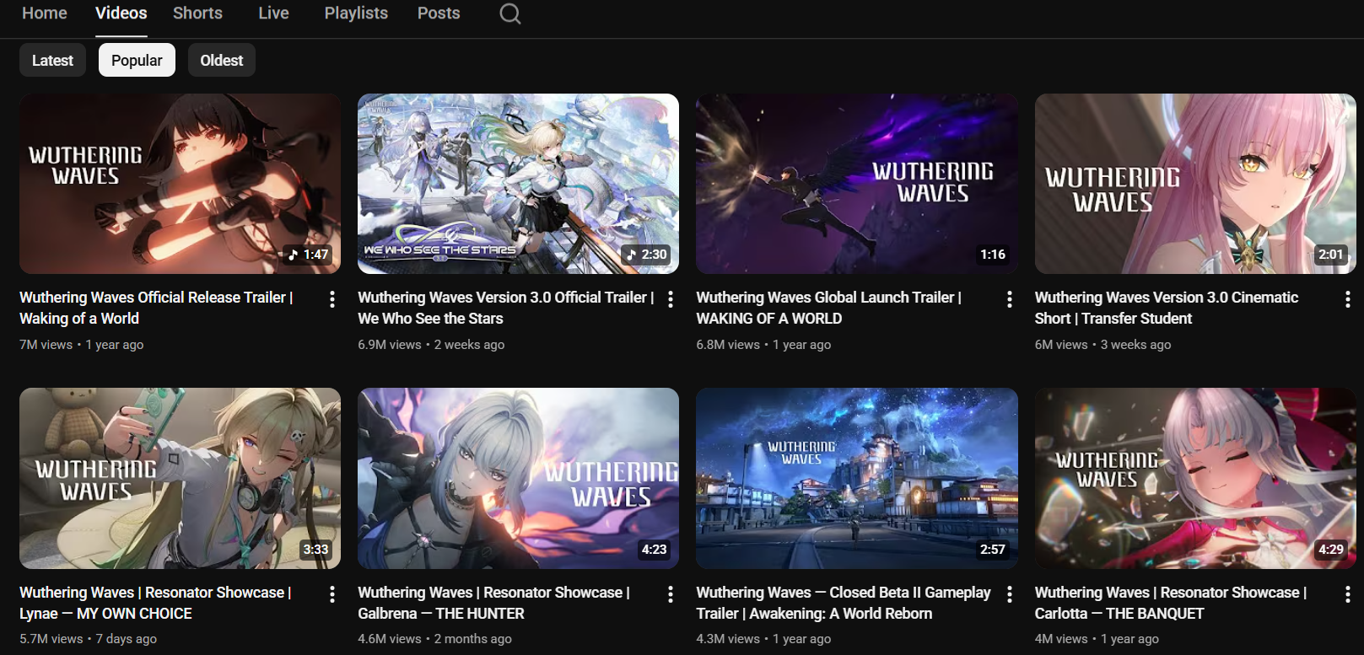Switch to the Playlists tab

coord(356,13)
